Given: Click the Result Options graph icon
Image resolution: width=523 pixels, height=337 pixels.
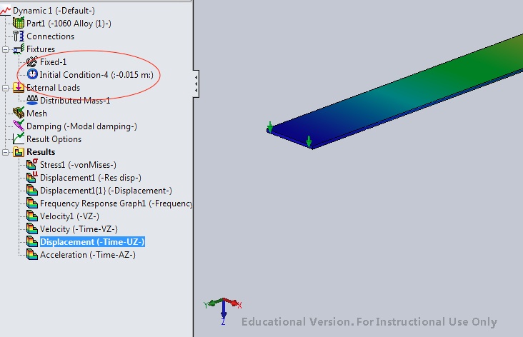Looking at the screenshot, I should tap(19, 139).
